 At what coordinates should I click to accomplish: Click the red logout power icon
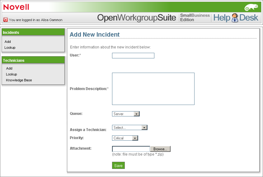tap(6, 20)
